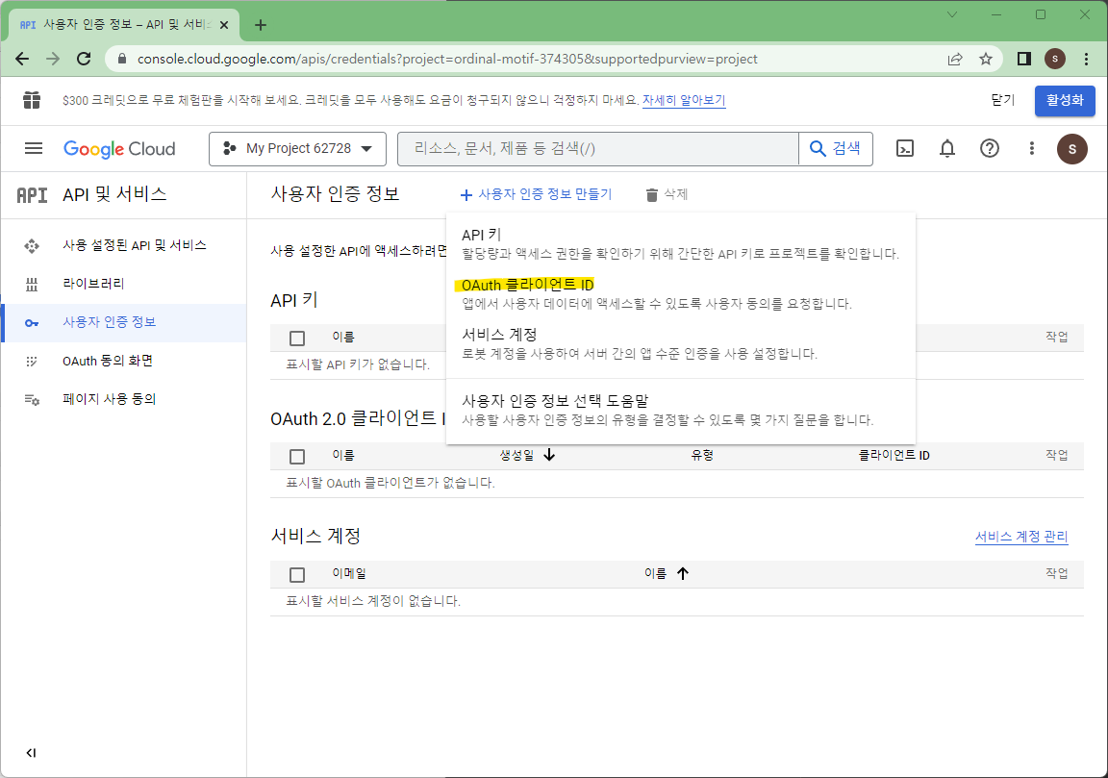Open the 자세히 알아보기 link
Image resolution: width=1108 pixels, height=778 pixels.
[x=683, y=100]
